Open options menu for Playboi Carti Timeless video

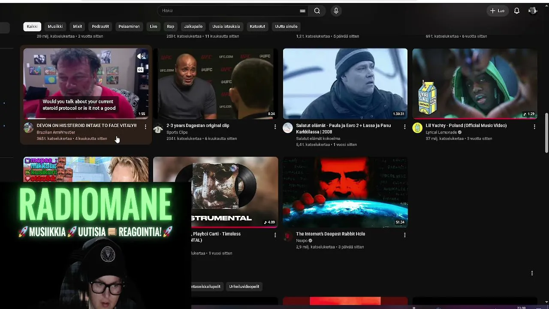(275, 235)
